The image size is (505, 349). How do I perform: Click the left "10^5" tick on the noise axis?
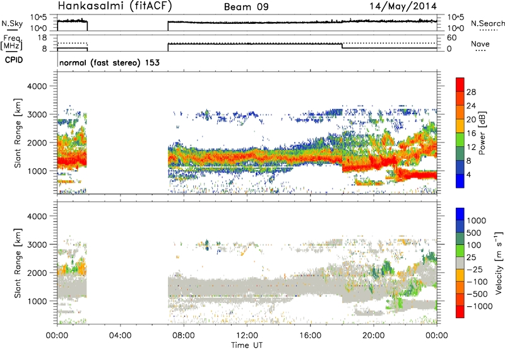click(39, 18)
